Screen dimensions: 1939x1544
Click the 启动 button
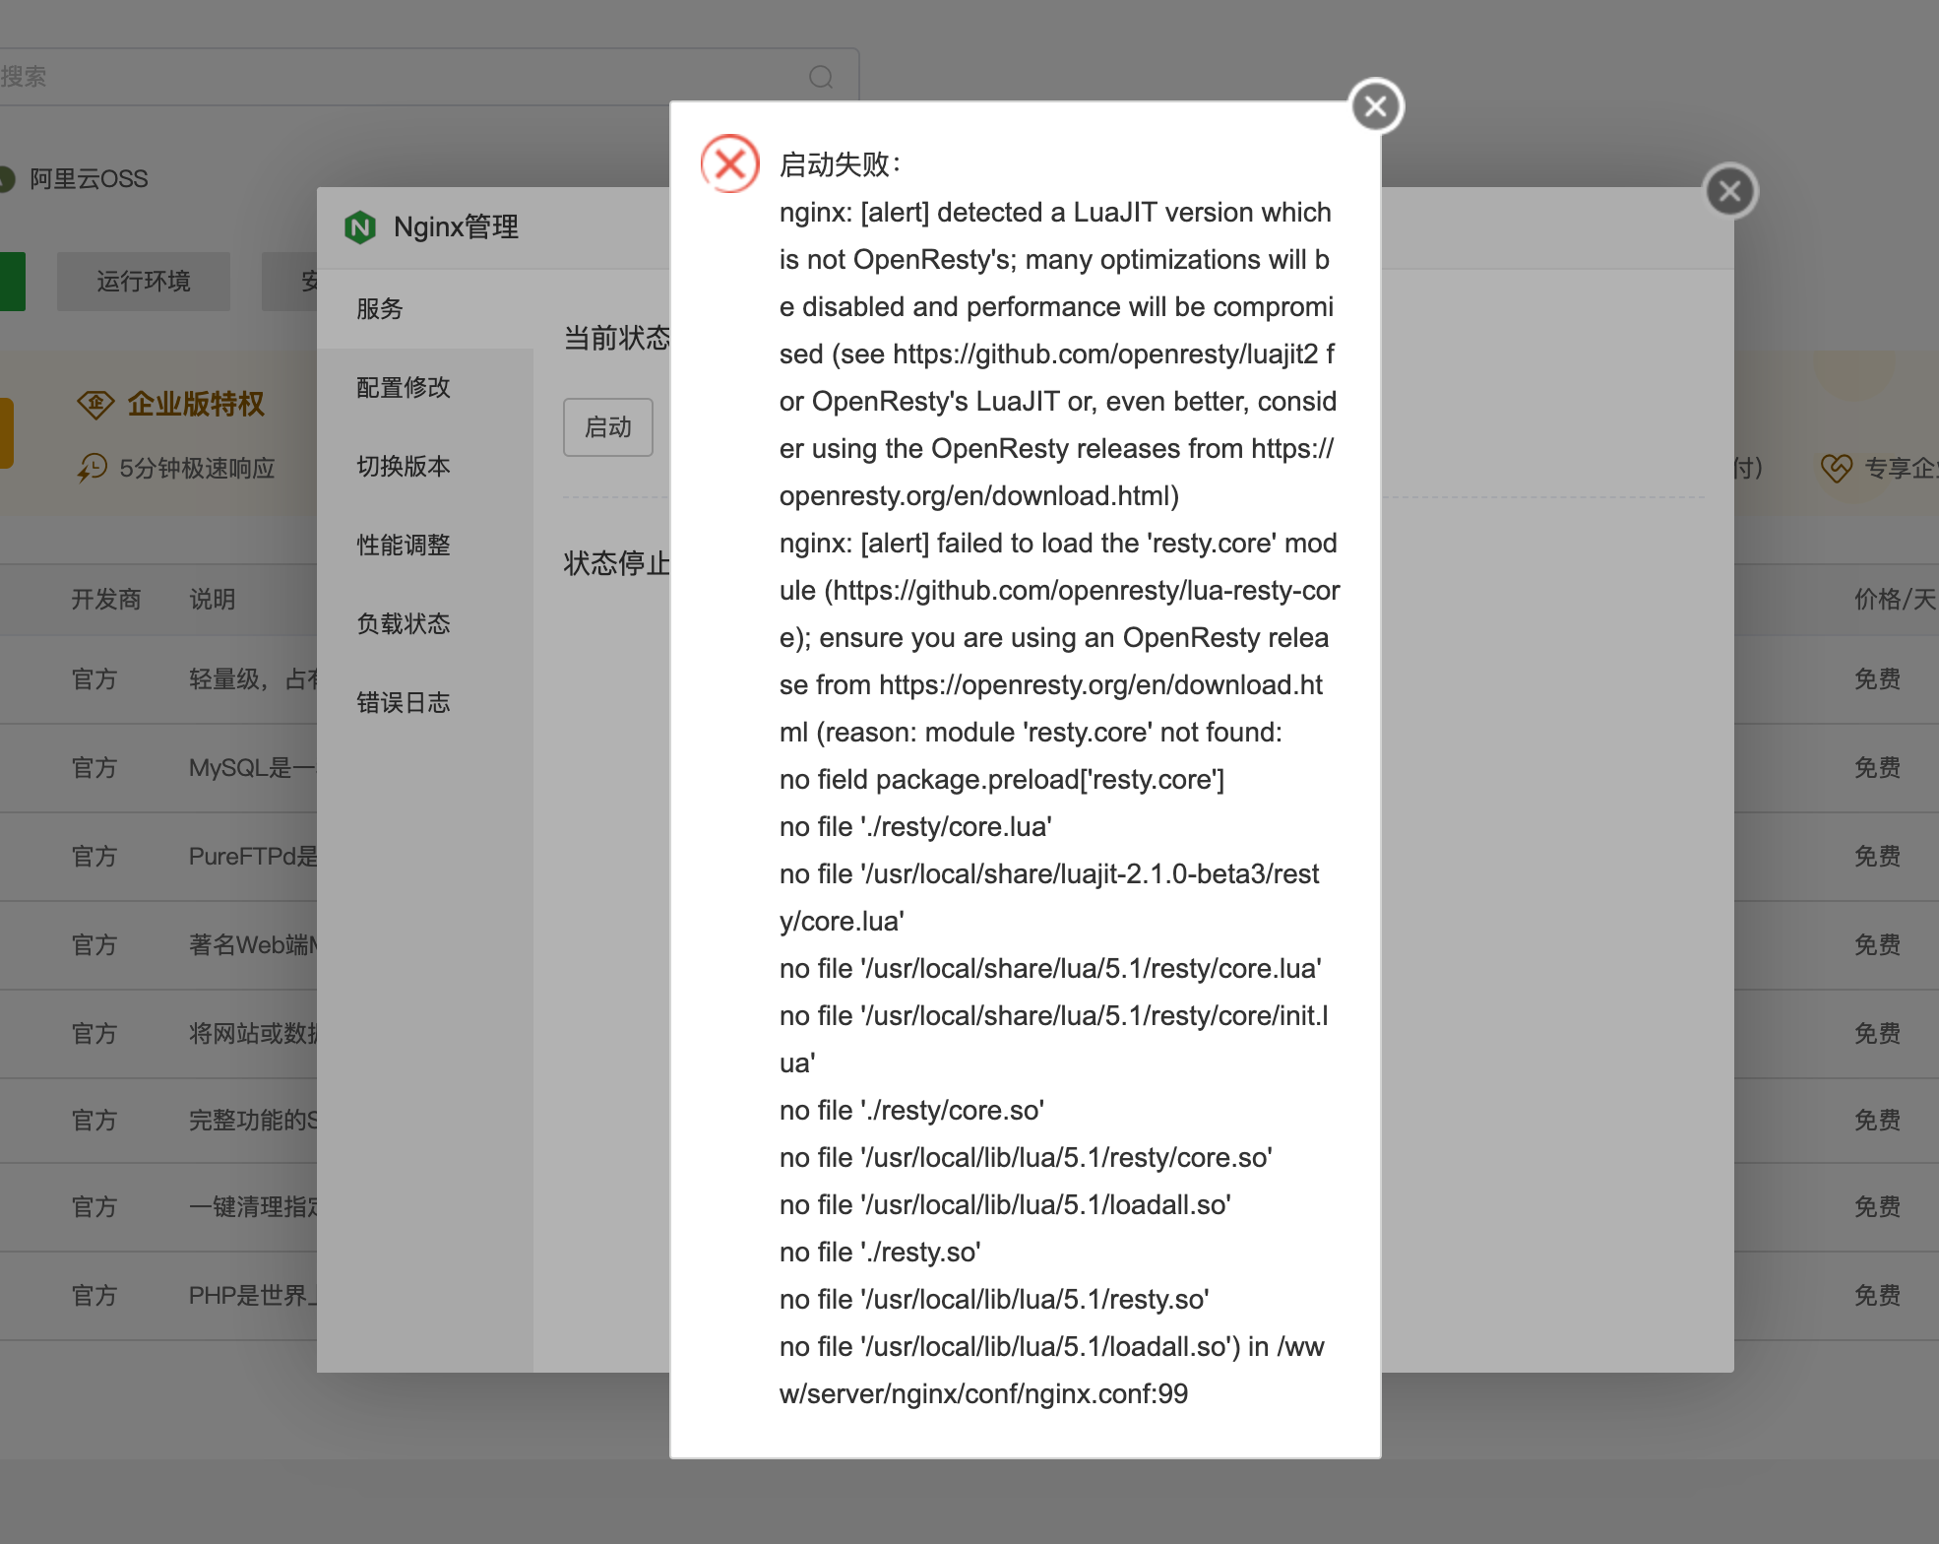point(608,427)
